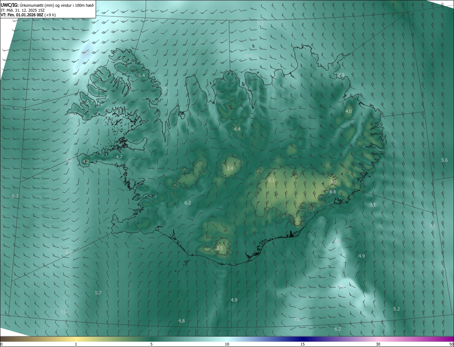Click the color scale label 10
The height and width of the screenshot is (347, 454).
[x=227, y=344]
